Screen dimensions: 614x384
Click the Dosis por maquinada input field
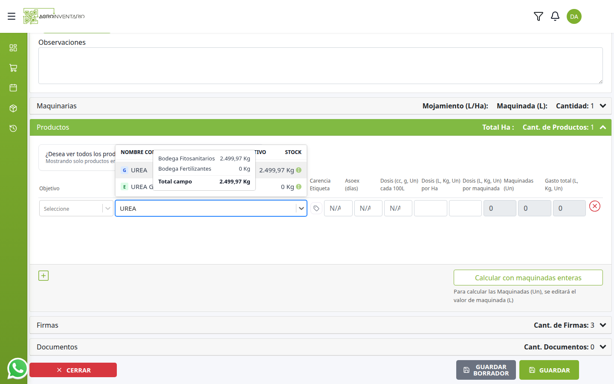click(x=465, y=208)
